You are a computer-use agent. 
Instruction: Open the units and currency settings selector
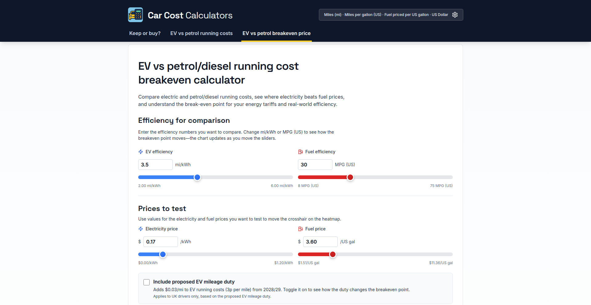click(x=386, y=15)
